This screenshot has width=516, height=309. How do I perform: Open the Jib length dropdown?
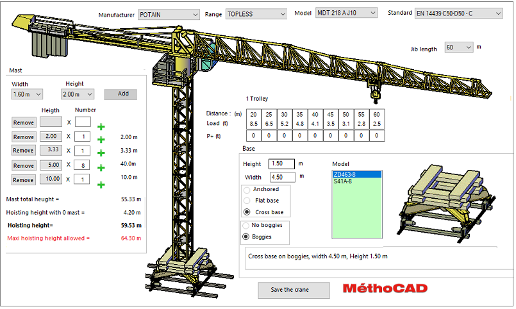point(459,47)
